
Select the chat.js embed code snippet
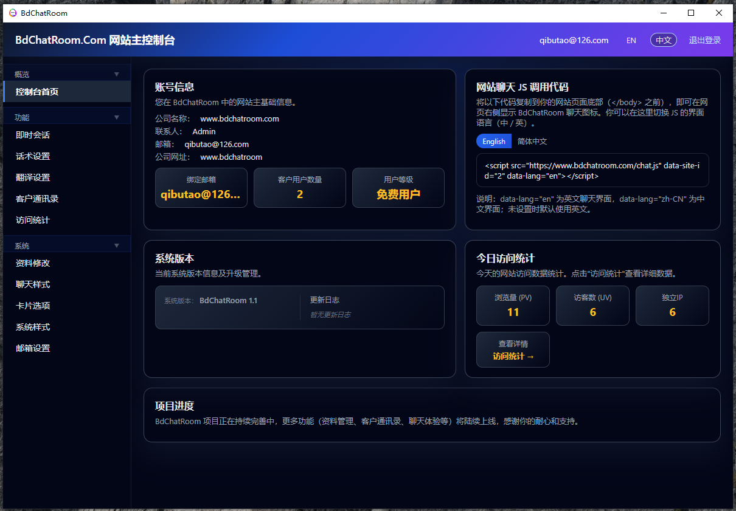tap(592, 170)
